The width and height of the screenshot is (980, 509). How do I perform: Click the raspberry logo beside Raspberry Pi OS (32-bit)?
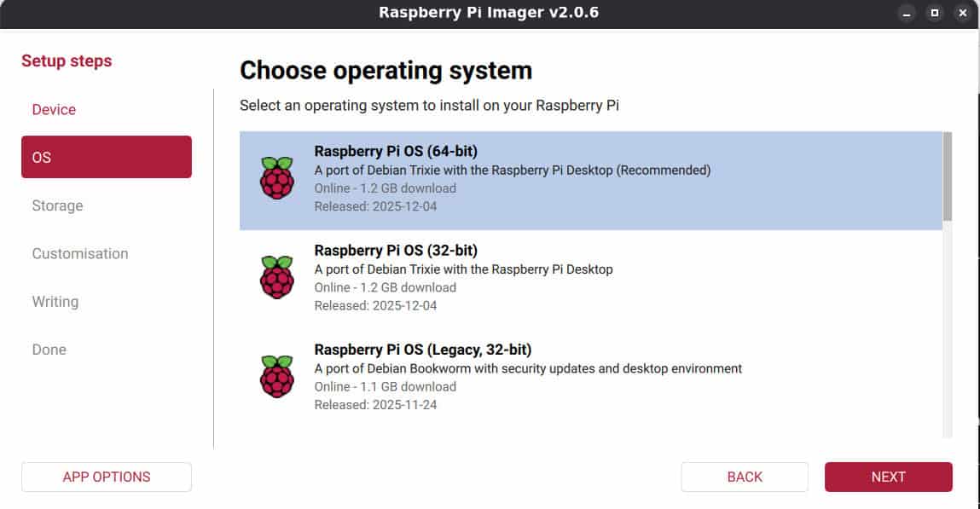(276, 277)
